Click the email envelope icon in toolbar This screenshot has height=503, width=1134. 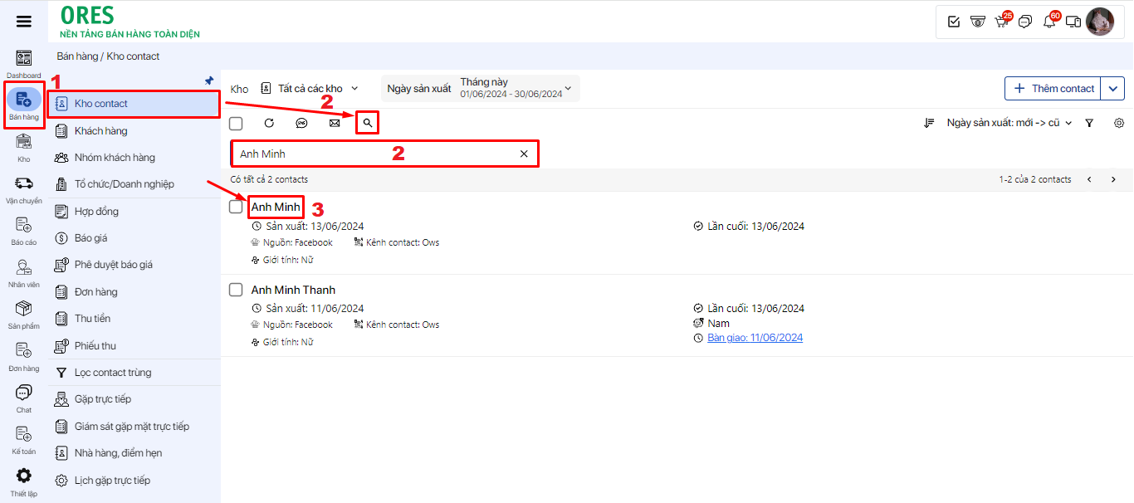[335, 123]
